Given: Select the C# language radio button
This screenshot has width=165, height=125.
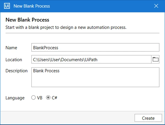Looking at the screenshot, I should pos(48,98).
